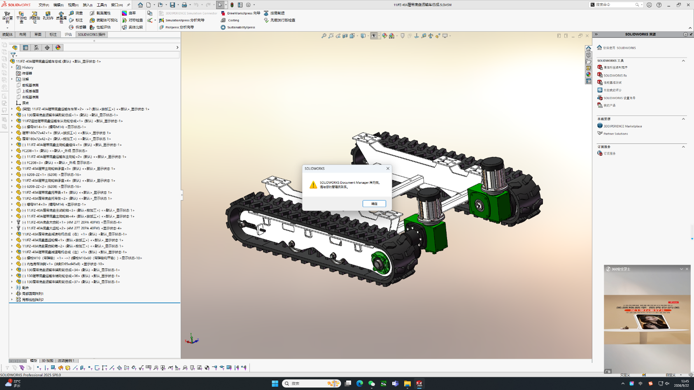The image size is (694, 390).
Task: Open the Costing tool
Action: [230, 20]
